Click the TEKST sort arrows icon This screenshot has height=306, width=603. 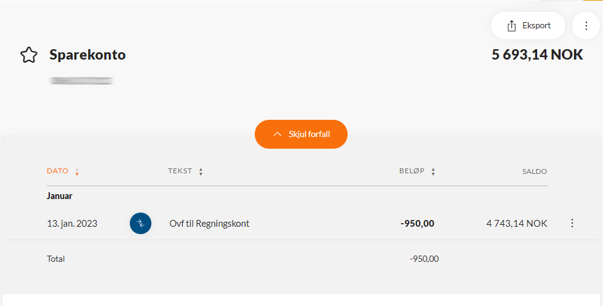201,171
